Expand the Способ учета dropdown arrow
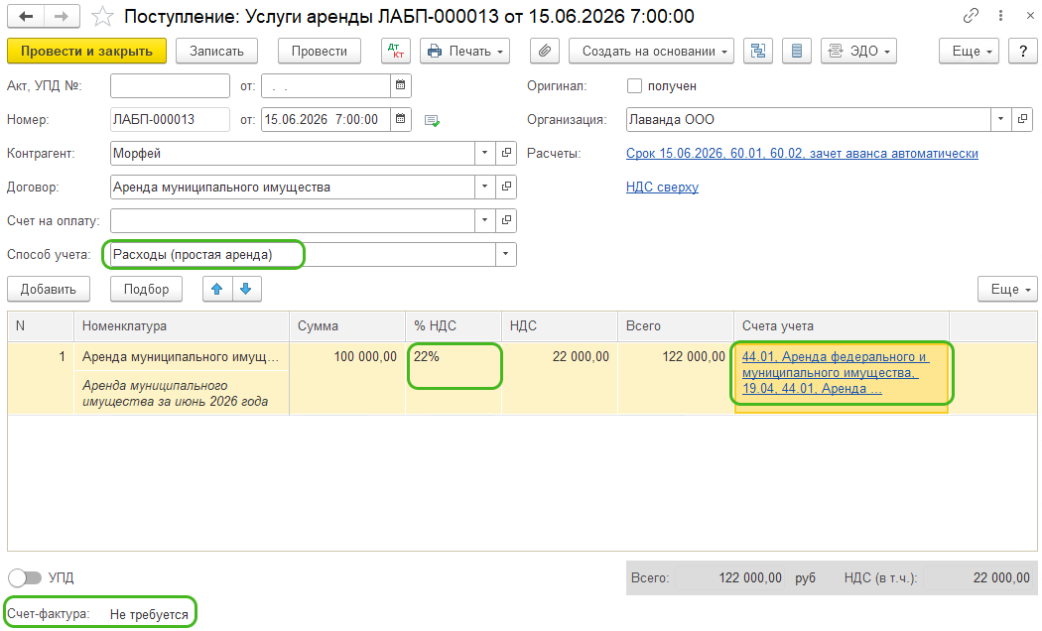This screenshot has width=1042, height=631. coord(506,254)
